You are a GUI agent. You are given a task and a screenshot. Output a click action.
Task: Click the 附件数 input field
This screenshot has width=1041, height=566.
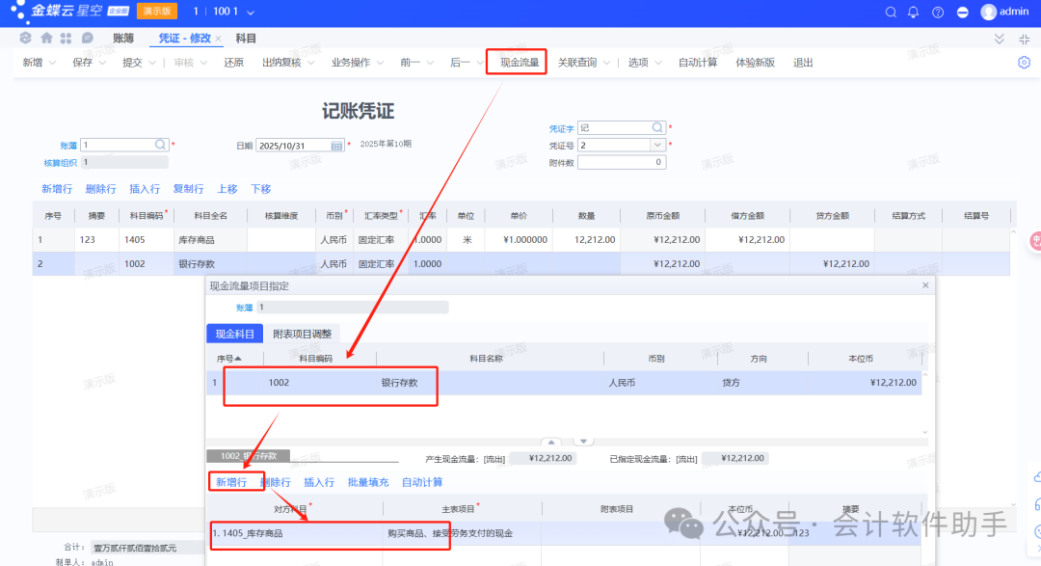click(622, 163)
